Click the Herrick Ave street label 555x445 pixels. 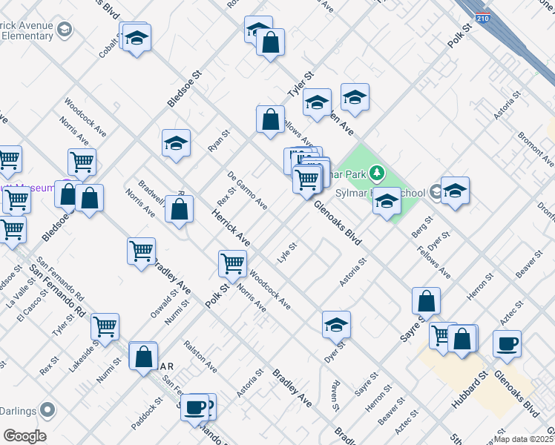(231, 228)
